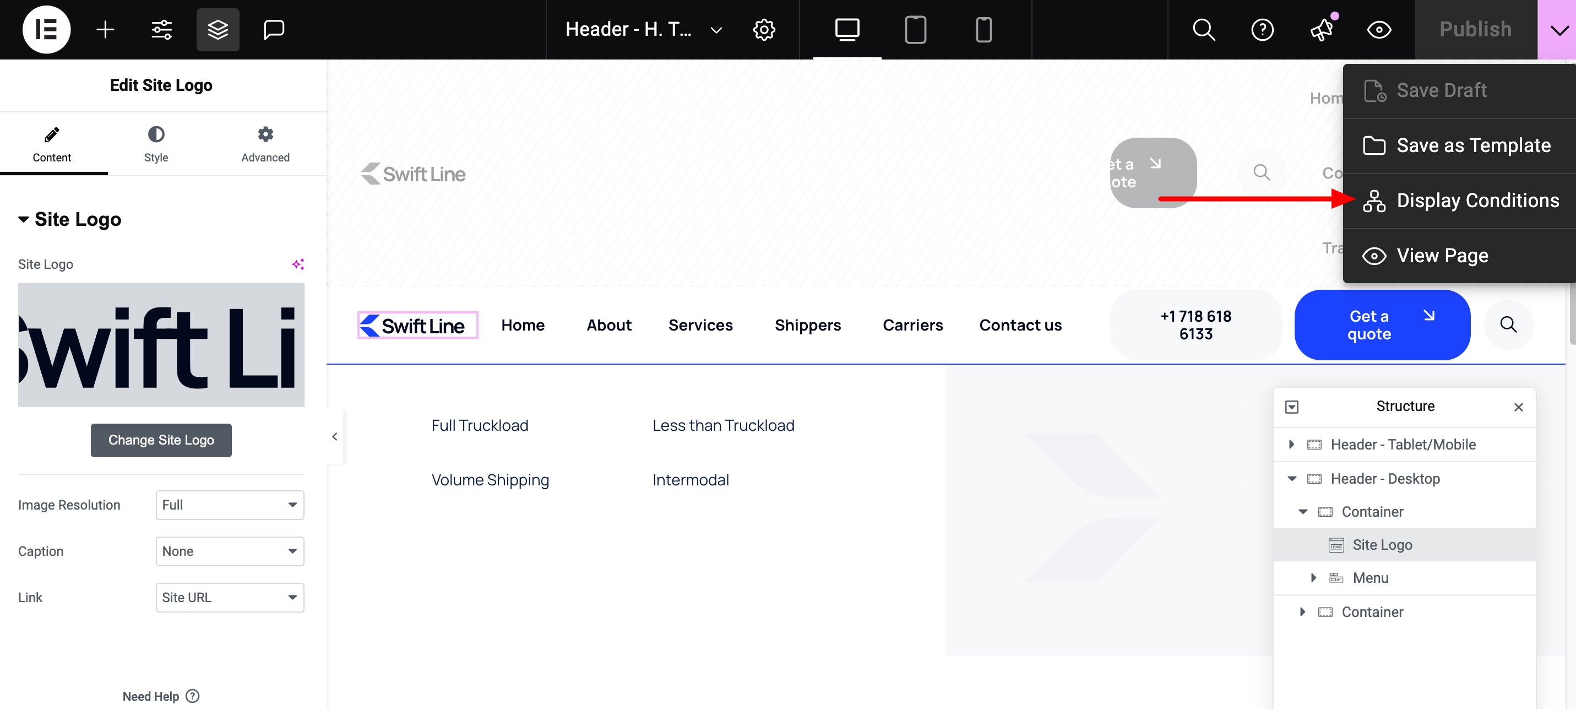Switch to mobile responsive view

click(x=983, y=29)
